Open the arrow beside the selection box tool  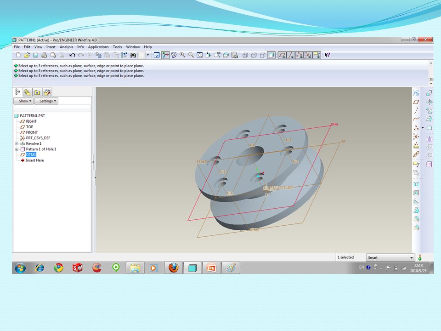148,55
